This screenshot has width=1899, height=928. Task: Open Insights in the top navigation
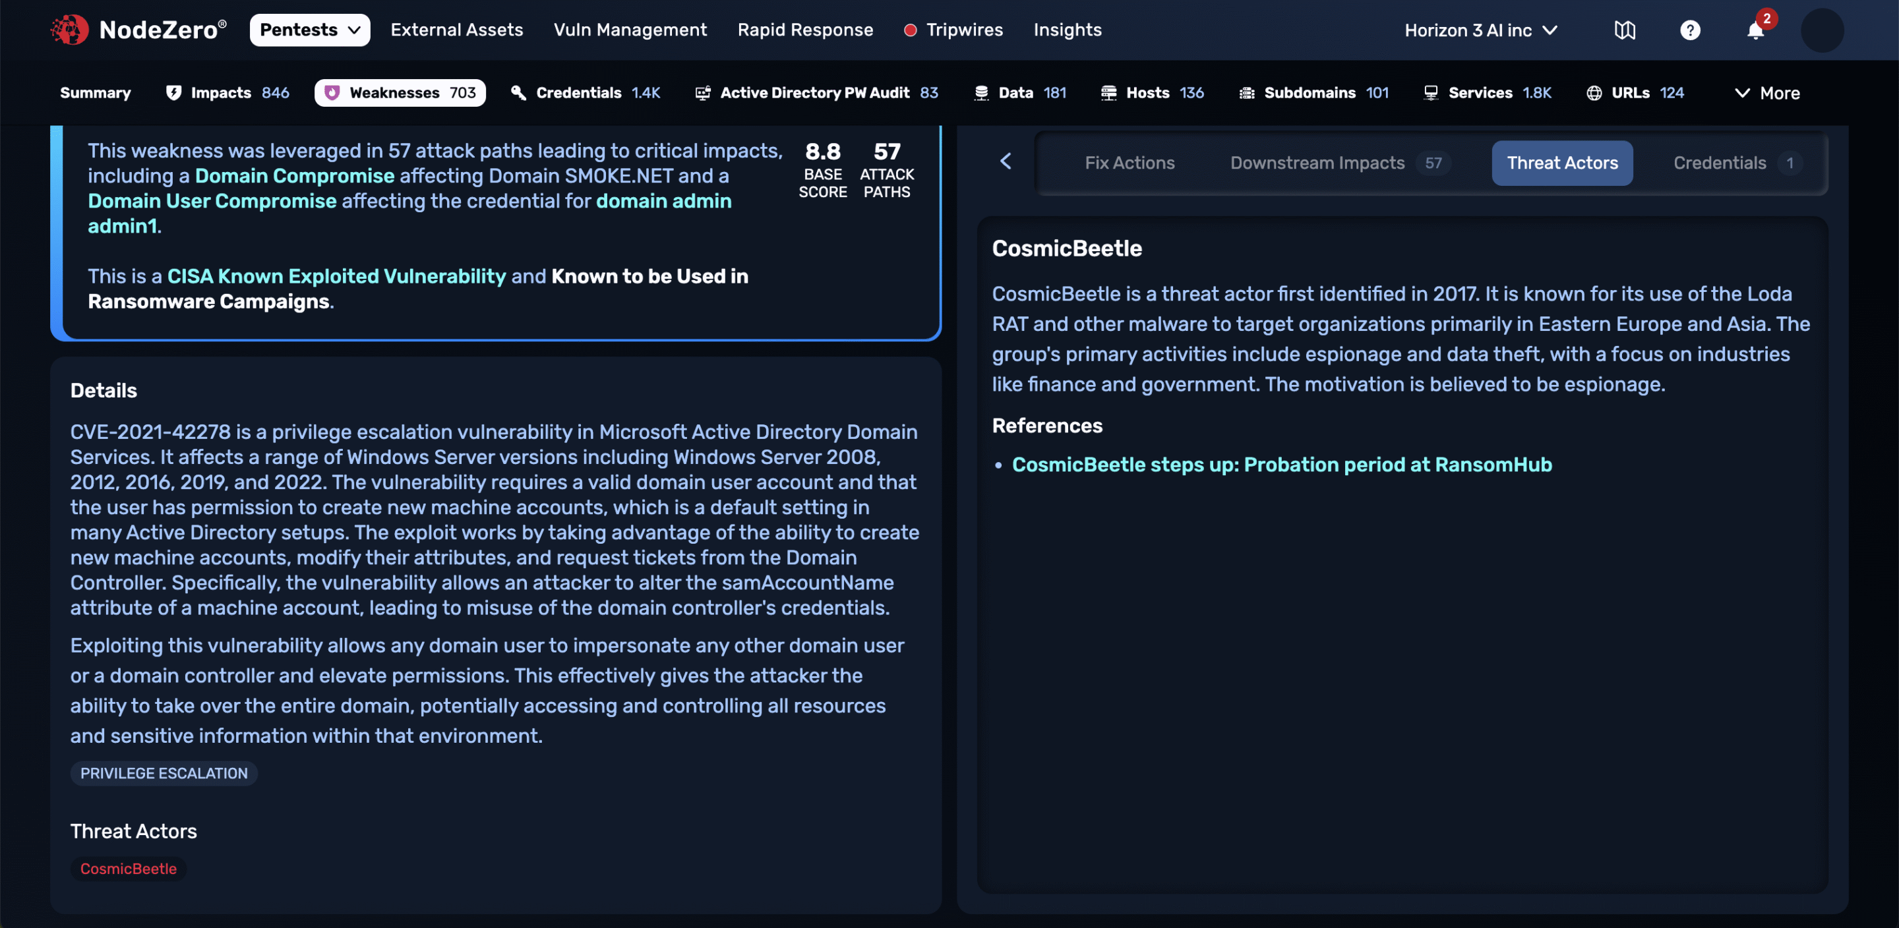click(1068, 30)
